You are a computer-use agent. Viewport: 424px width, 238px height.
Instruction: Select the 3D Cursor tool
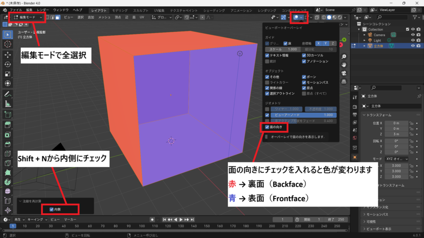[x=7, y=44]
